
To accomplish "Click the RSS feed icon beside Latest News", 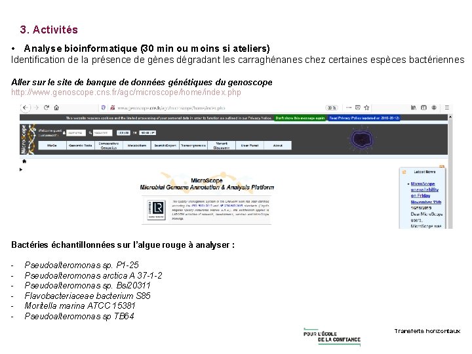I will click(x=404, y=172).
